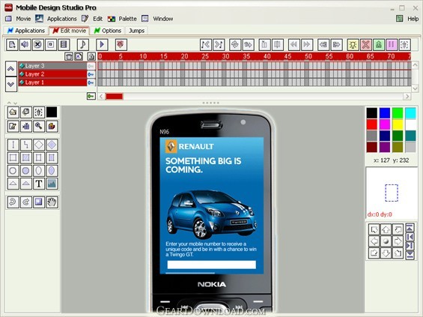Select the zigzag polyline tool

[26, 145]
